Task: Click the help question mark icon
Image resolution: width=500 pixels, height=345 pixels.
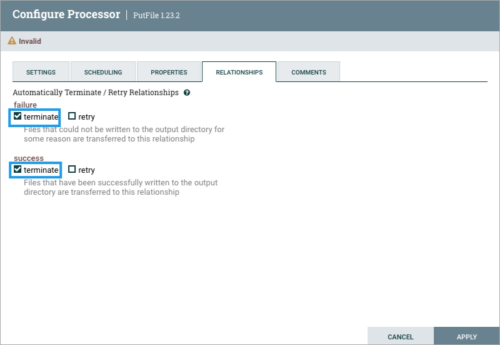Action: tap(187, 93)
